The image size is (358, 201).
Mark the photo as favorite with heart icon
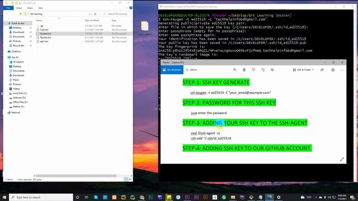[x=253, y=70]
